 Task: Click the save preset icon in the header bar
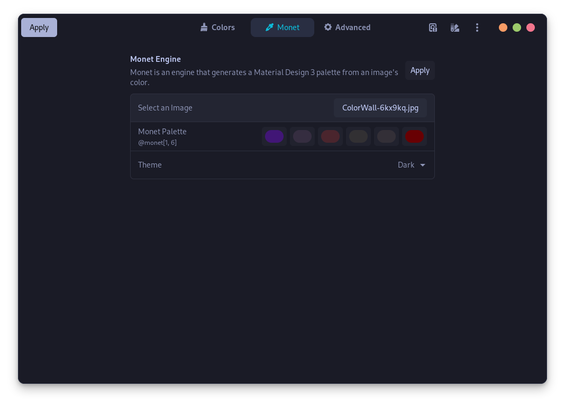click(433, 27)
